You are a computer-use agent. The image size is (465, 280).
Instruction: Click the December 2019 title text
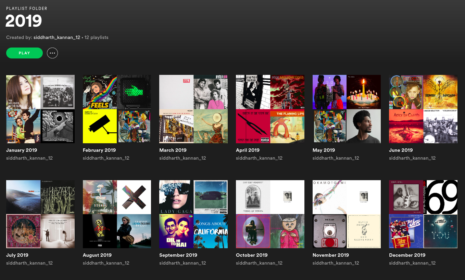click(407, 255)
